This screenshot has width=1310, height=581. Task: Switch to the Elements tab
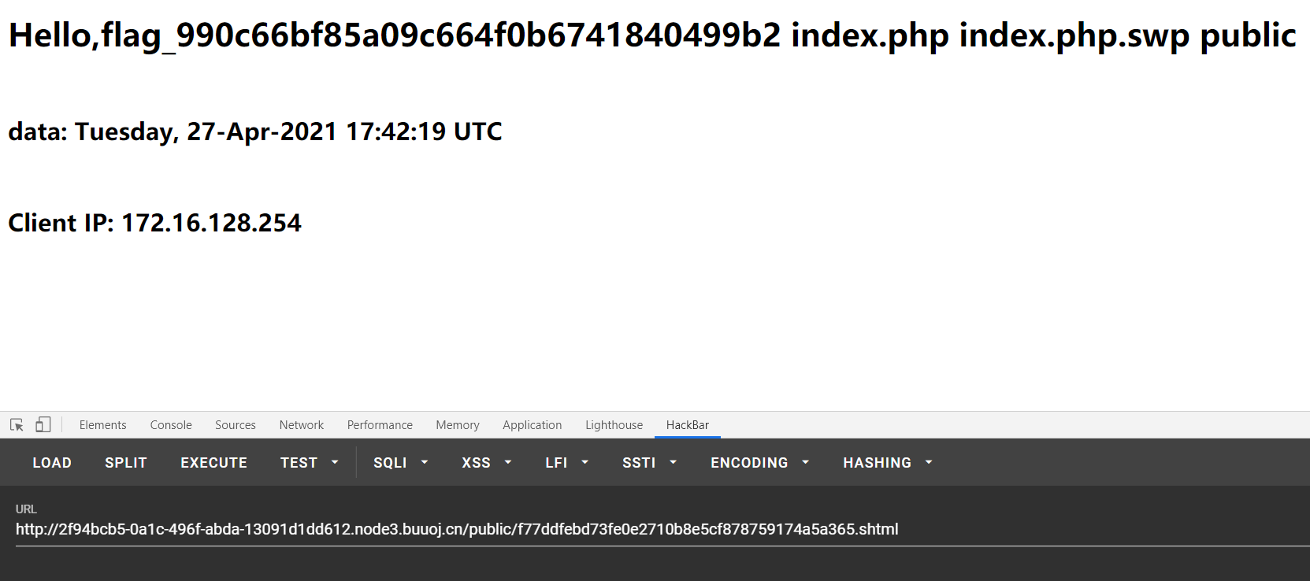click(102, 424)
